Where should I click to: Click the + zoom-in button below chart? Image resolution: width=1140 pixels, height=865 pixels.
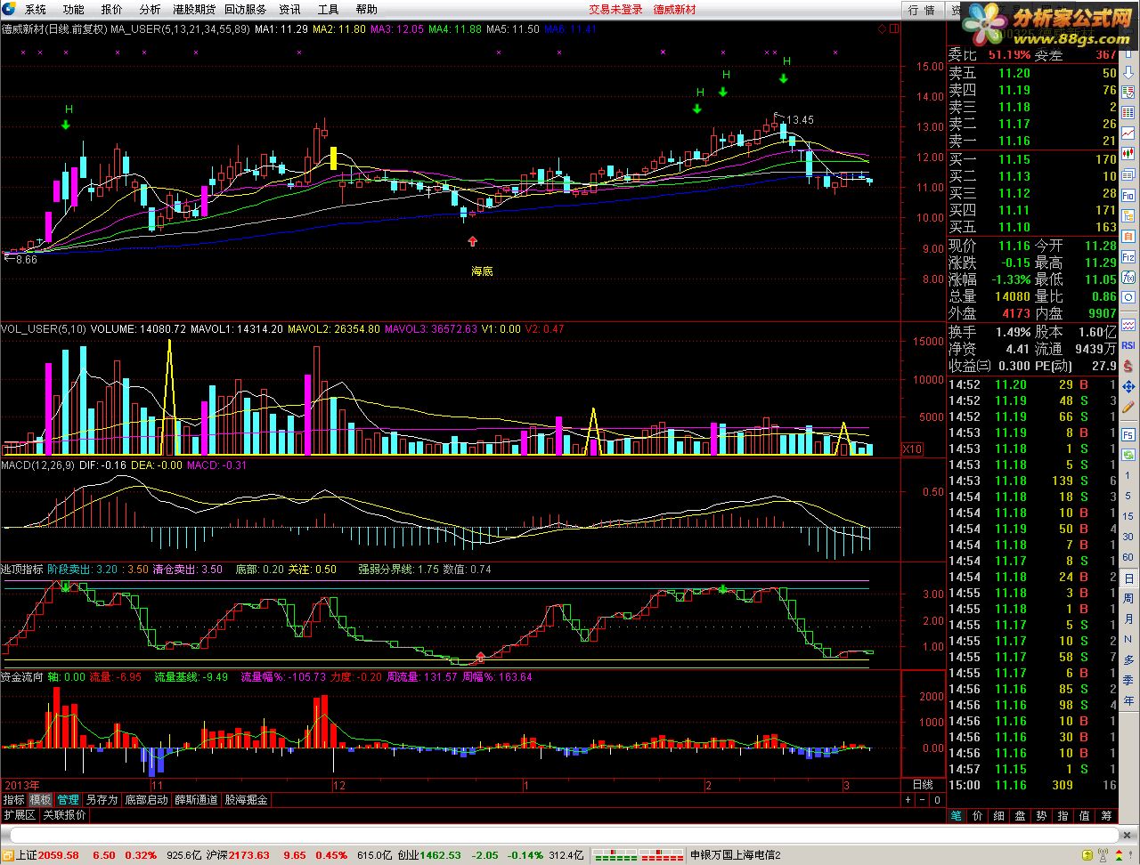tap(908, 800)
